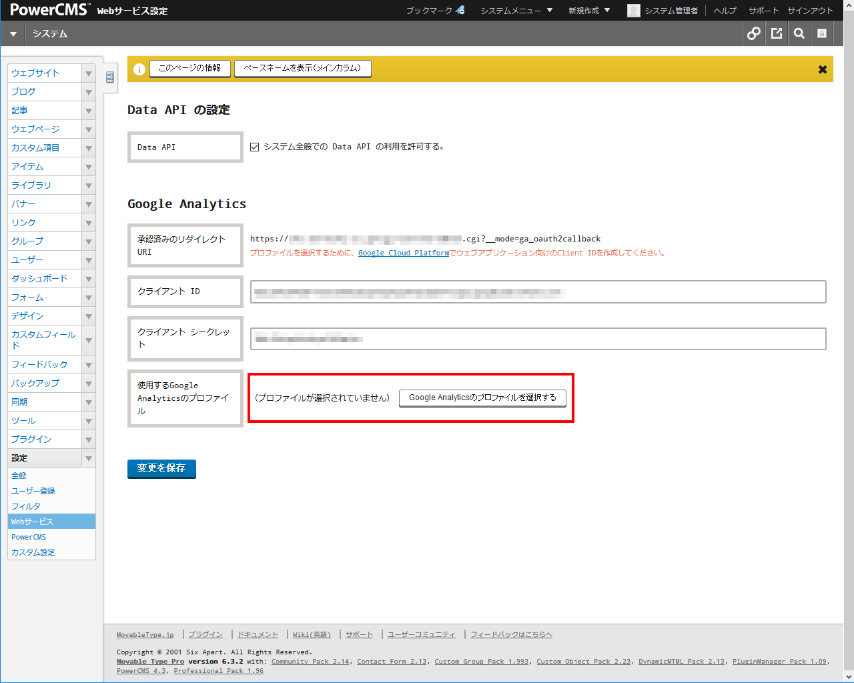
Task: Open サポート in the top bar
Action: pos(763,11)
